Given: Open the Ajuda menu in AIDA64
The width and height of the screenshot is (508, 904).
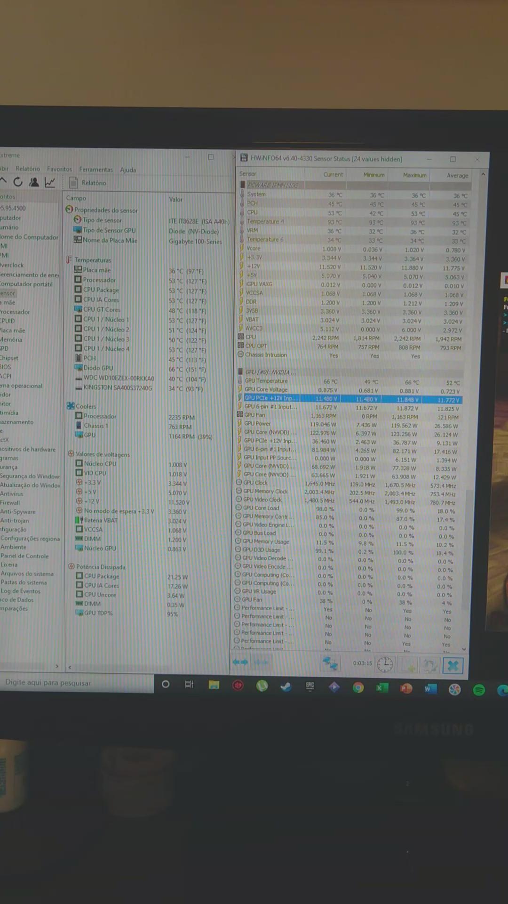Looking at the screenshot, I should point(128,170).
